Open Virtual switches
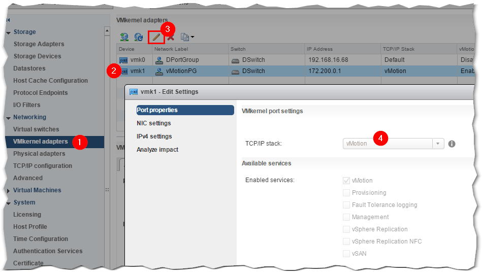This screenshot has width=482, height=275. (36, 129)
